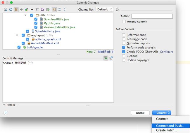Viewport: 190px width, 133px height.
Task: Click the splitter grip above Commit Message
Action: [58, 55]
